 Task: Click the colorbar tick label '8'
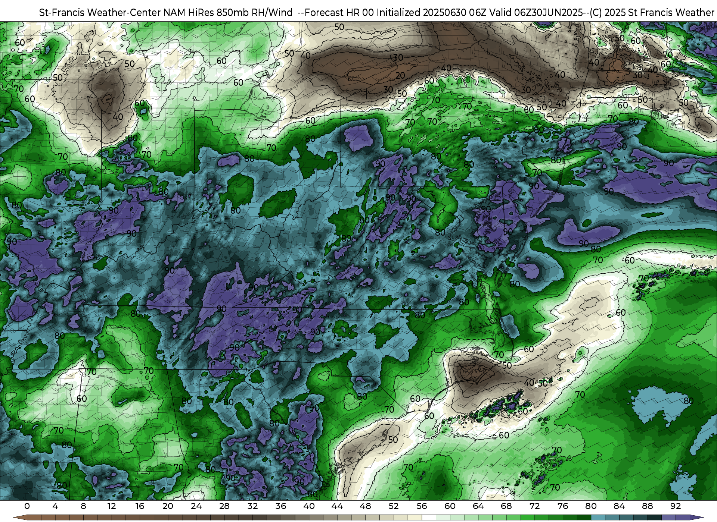(83, 506)
